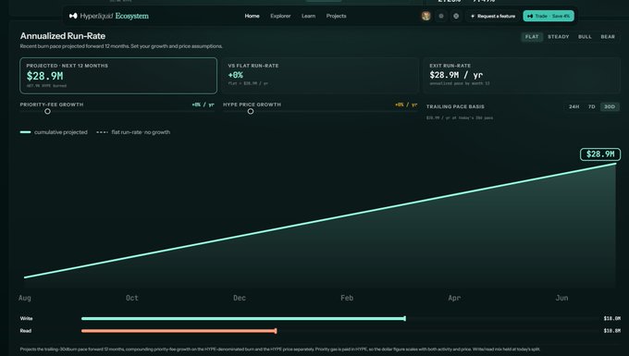Click the globe icon in header
This screenshot has height=356, width=629.
pyautogui.click(x=456, y=16)
